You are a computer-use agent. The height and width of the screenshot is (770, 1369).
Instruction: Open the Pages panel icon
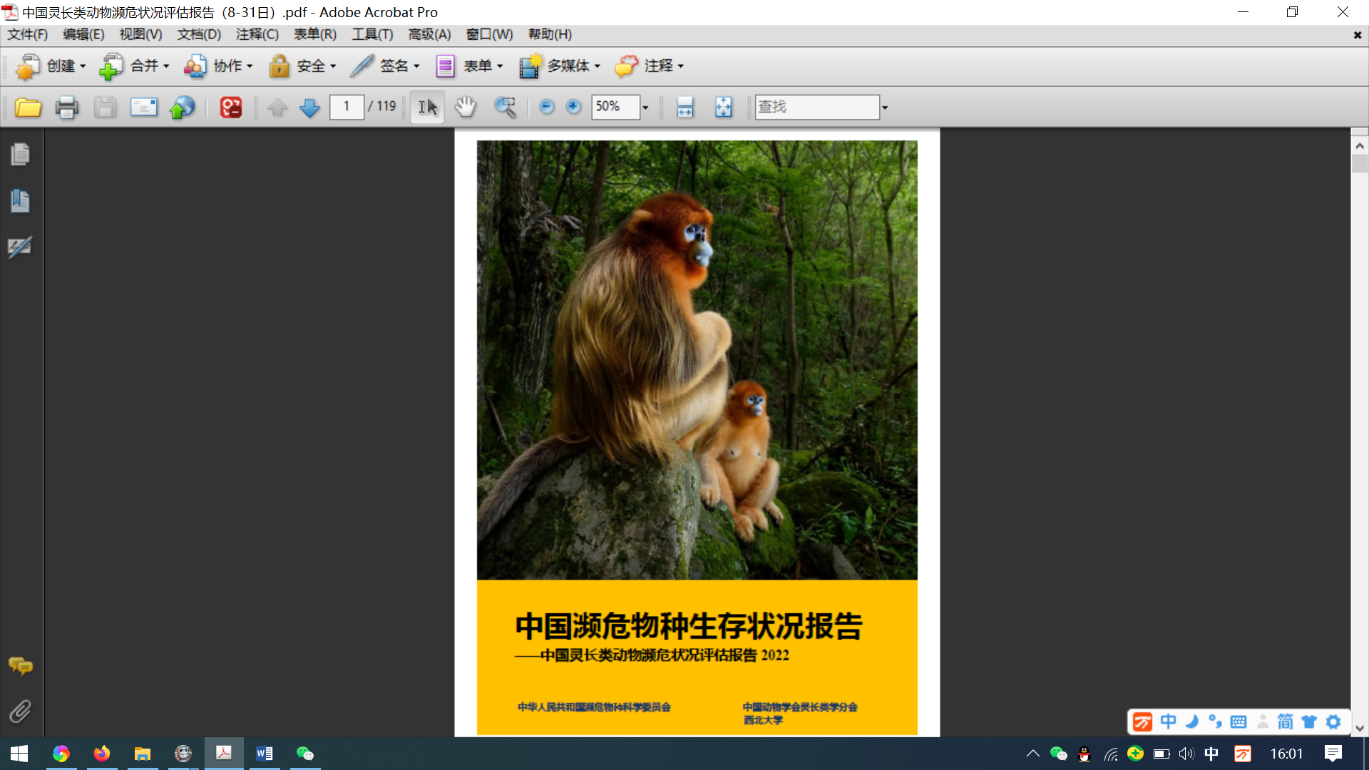(x=20, y=154)
